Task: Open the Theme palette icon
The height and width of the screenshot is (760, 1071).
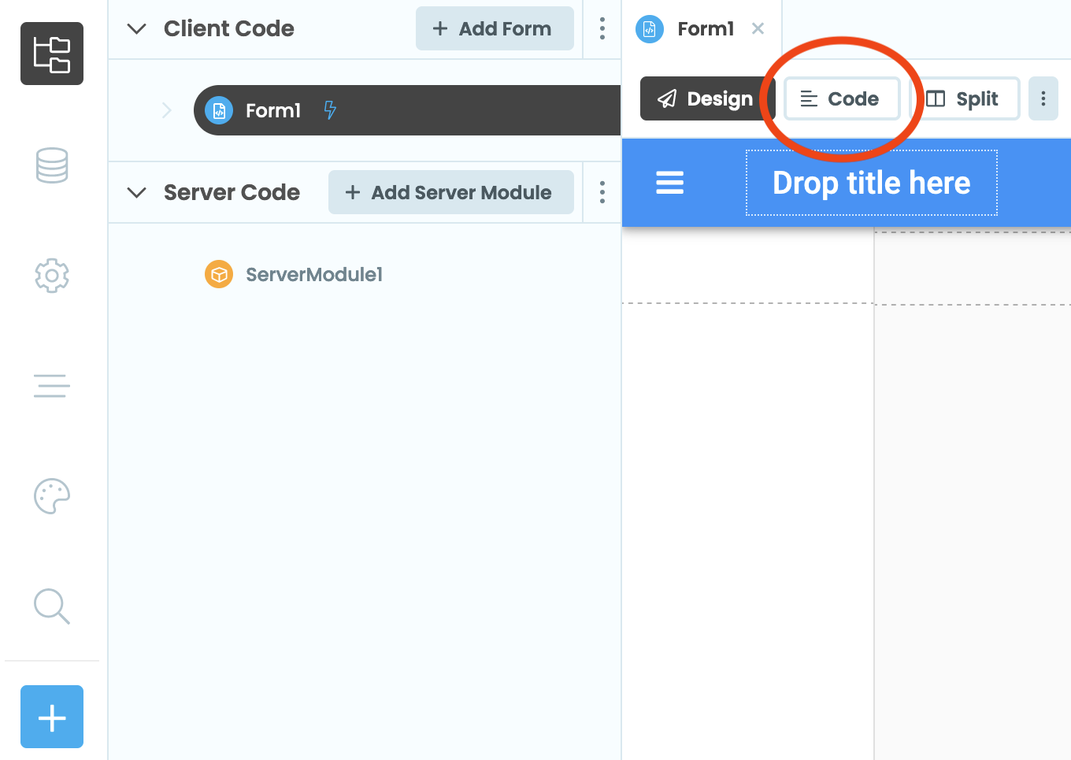Action: coord(51,496)
